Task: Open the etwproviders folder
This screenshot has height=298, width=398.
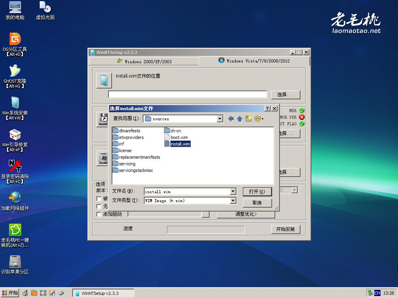Action: coord(128,137)
